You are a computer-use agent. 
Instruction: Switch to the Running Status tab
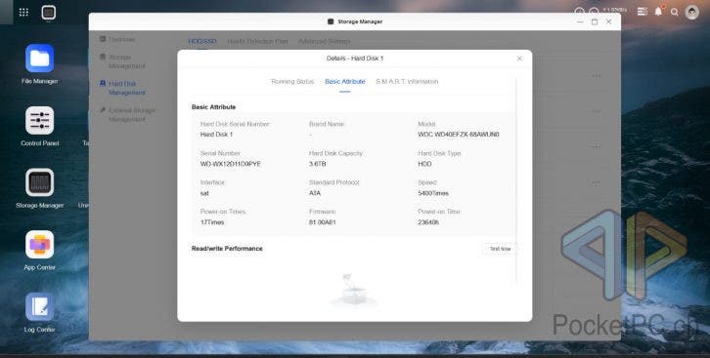(x=292, y=82)
